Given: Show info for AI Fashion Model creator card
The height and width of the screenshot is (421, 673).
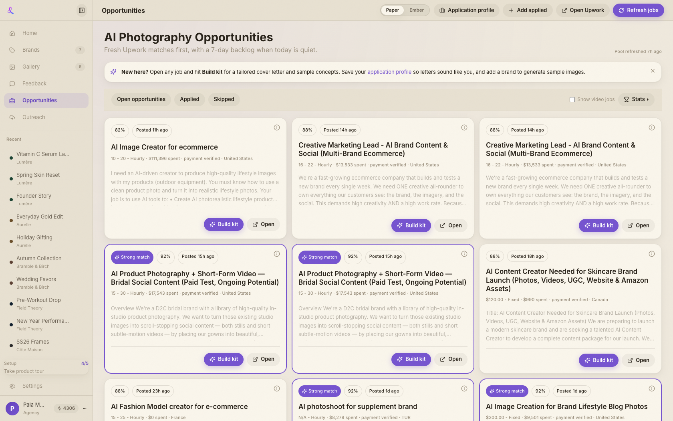Looking at the screenshot, I should tap(277, 389).
